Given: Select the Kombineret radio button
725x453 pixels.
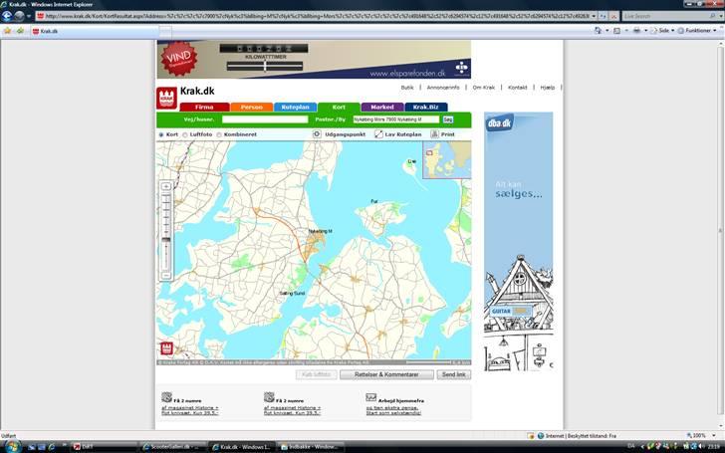Looking at the screenshot, I should pyautogui.click(x=219, y=133).
